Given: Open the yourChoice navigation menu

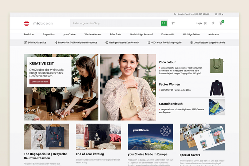Looking at the screenshot, I should click(x=69, y=34).
